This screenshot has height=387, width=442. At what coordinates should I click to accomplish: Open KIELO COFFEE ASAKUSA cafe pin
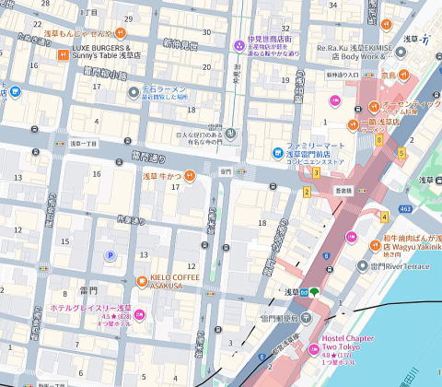pos(142,282)
